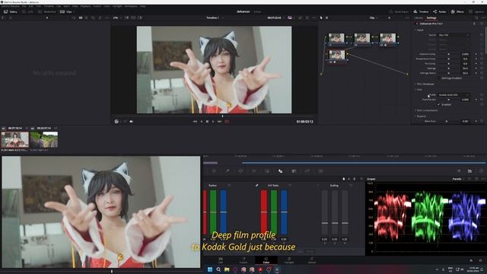Image resolution: width=487 pixels, height=274 pixels.
Task: Open the Playback menu
Action: (x=85, y=6)
